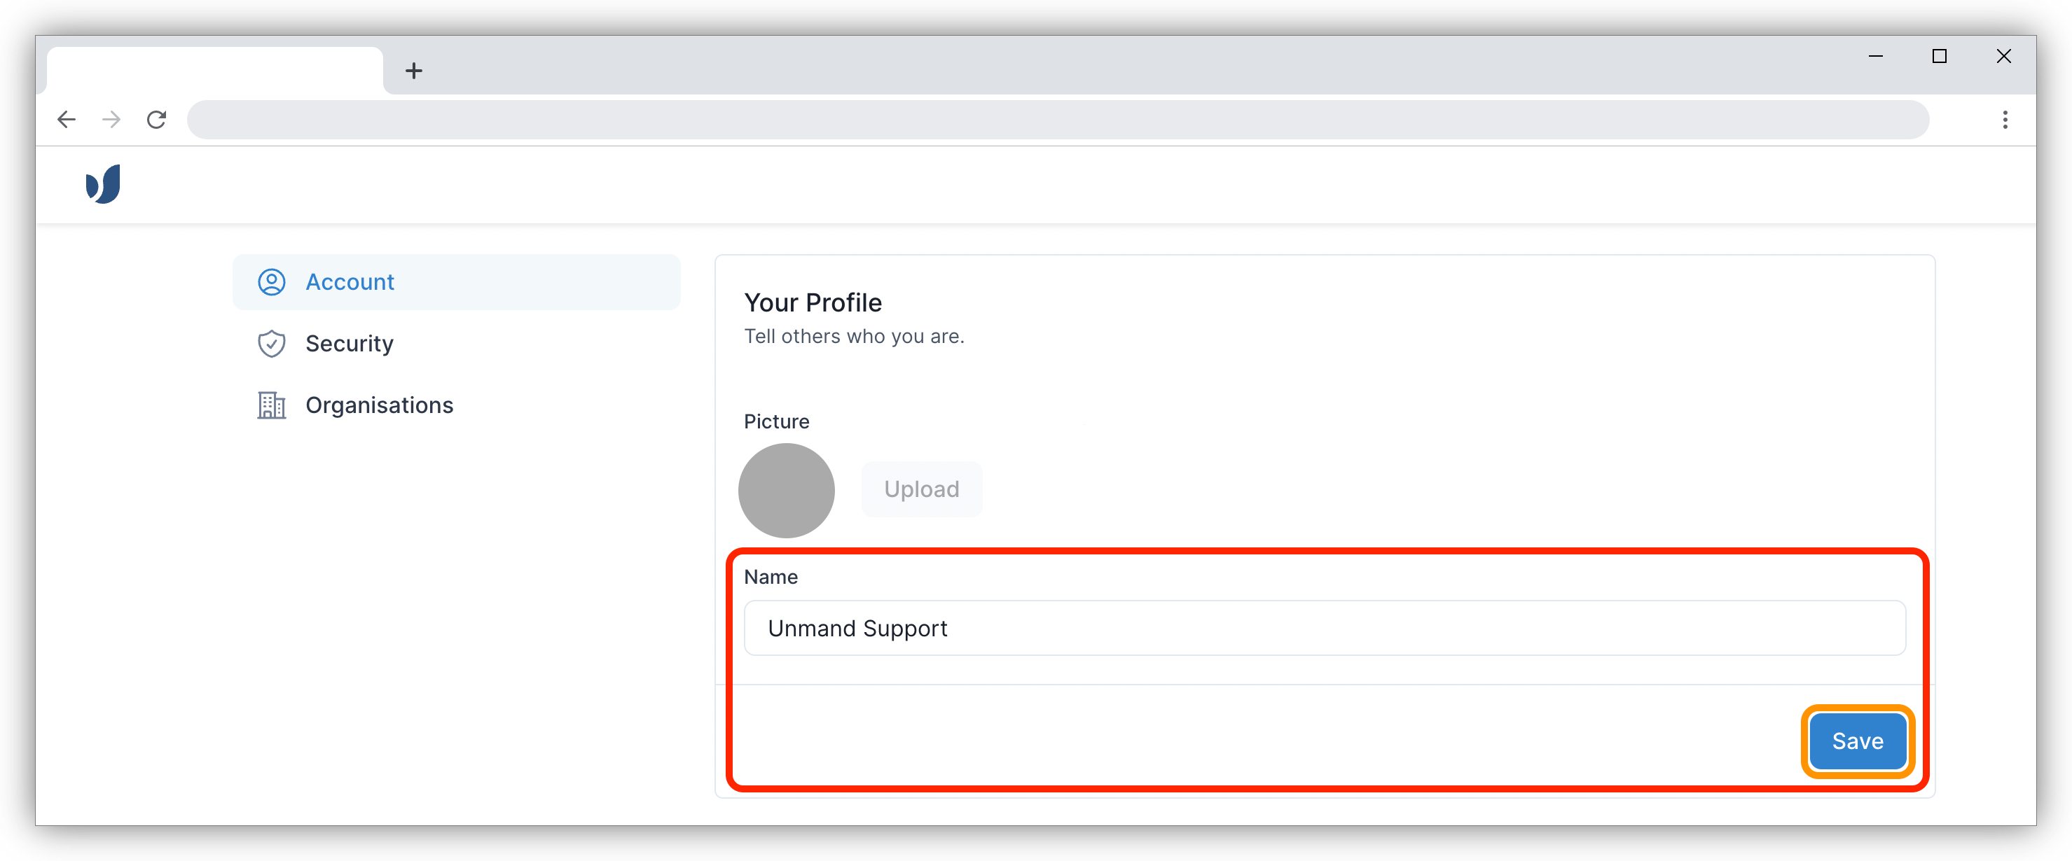2072x861 pixels.
Task: Click the Upload picture button
Action: click(921, 489)
